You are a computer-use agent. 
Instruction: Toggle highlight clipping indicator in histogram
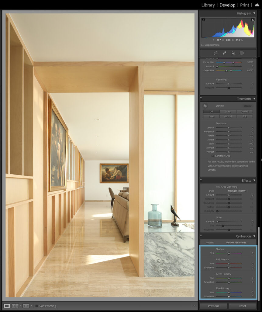pyautogui.click(x=253, y=20)
